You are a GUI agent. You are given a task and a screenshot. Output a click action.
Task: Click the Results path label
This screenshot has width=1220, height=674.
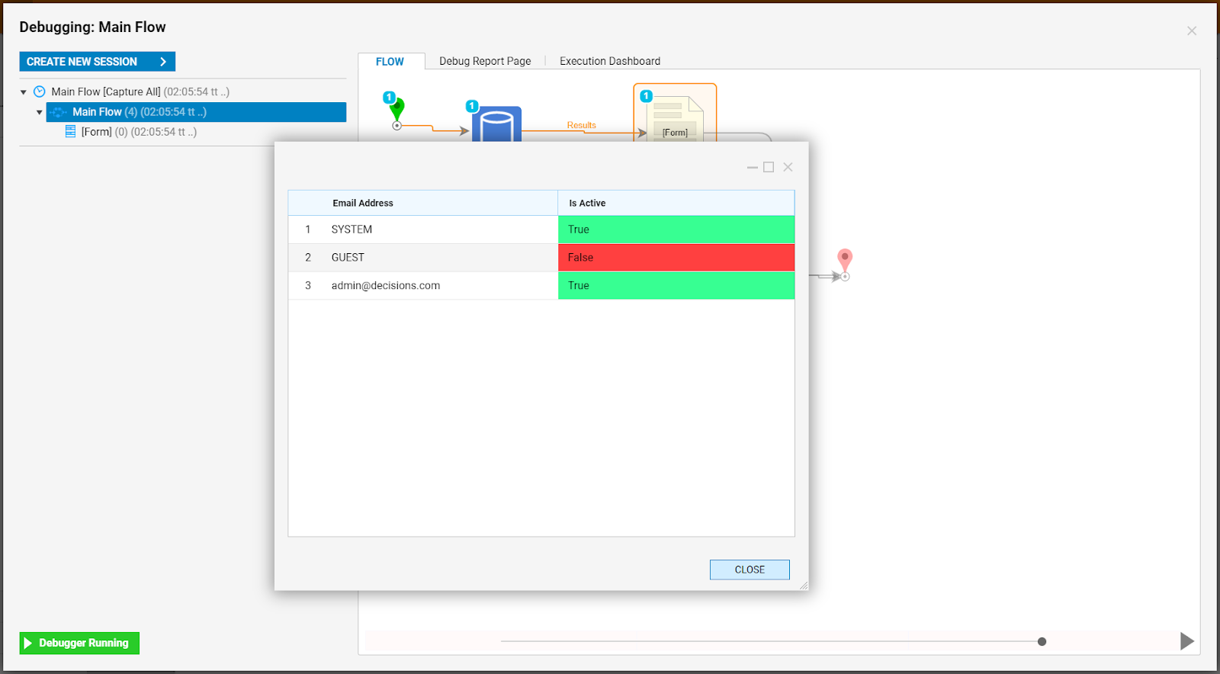pyautogui.click(x=582, y=125)
